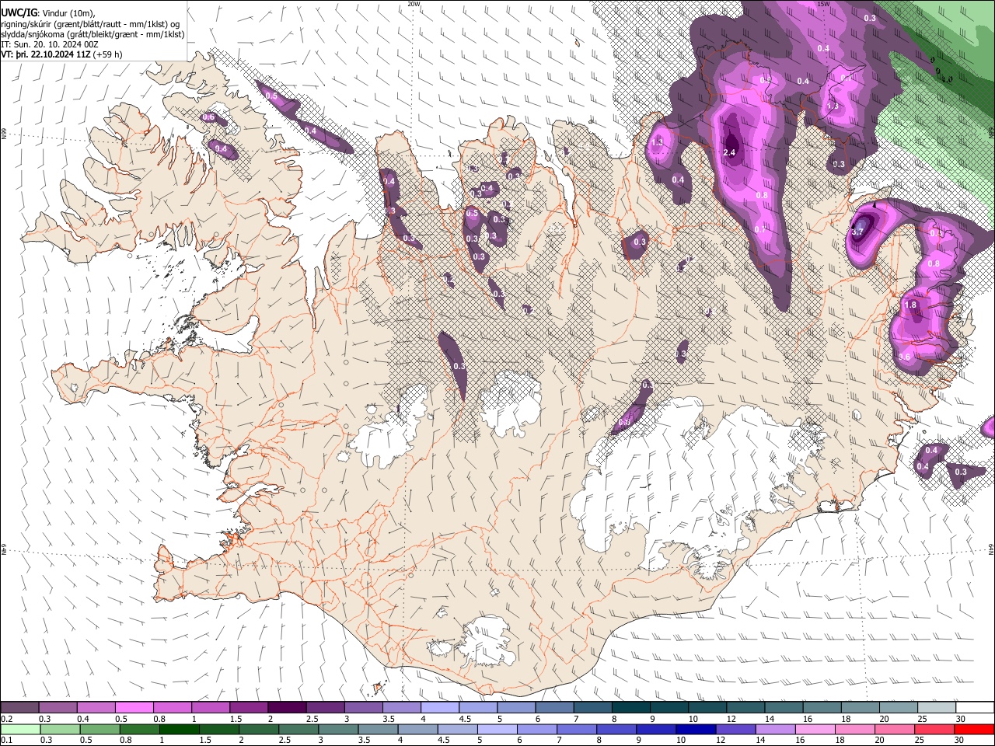Click the 3.7 precipitation value in the east

857,232
